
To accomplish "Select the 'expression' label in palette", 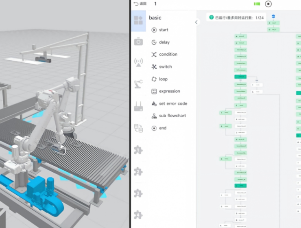I will click(x=170, y=91).
